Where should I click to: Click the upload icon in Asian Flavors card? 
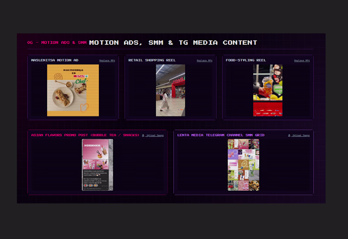click(x=143, y=135)
